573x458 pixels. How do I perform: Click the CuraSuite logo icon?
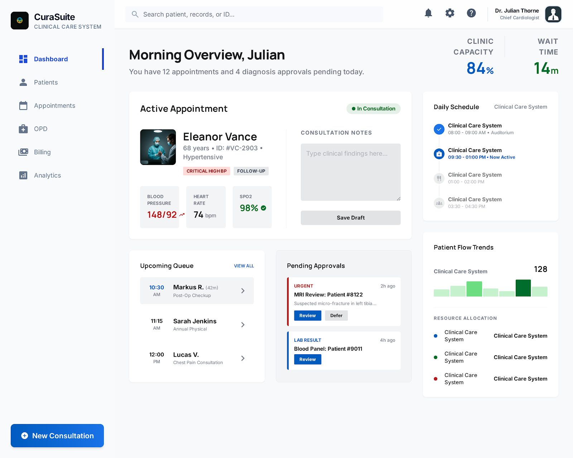coord(20,21)
